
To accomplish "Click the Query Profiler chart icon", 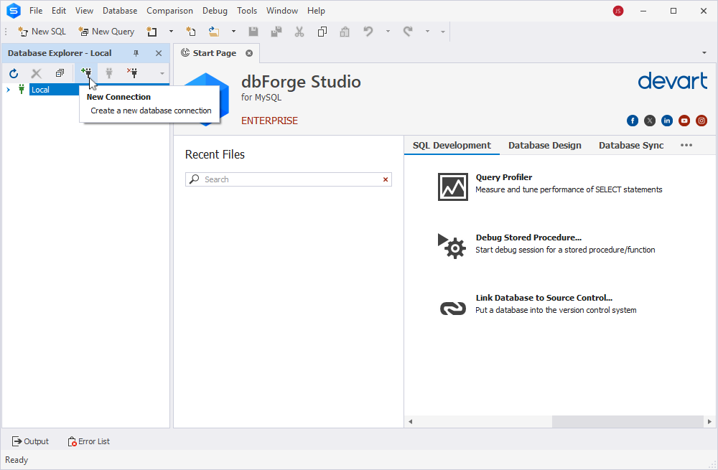I will (452, 187).
